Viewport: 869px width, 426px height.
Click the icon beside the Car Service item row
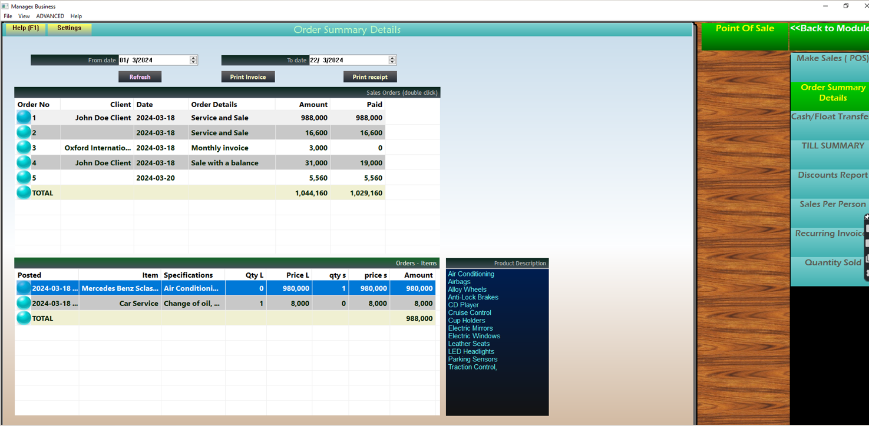click(23, 302)
